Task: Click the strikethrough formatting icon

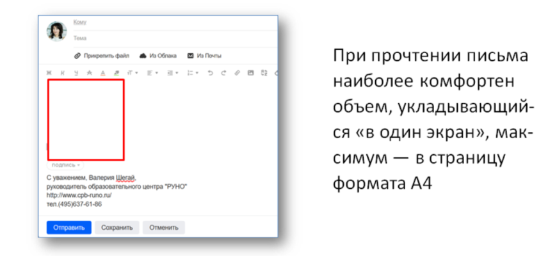Action: pos(89,73)
